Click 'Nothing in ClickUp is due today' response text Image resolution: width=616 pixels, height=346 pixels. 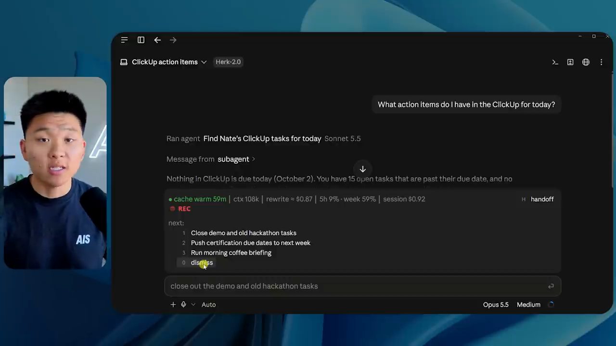[339, 179]
